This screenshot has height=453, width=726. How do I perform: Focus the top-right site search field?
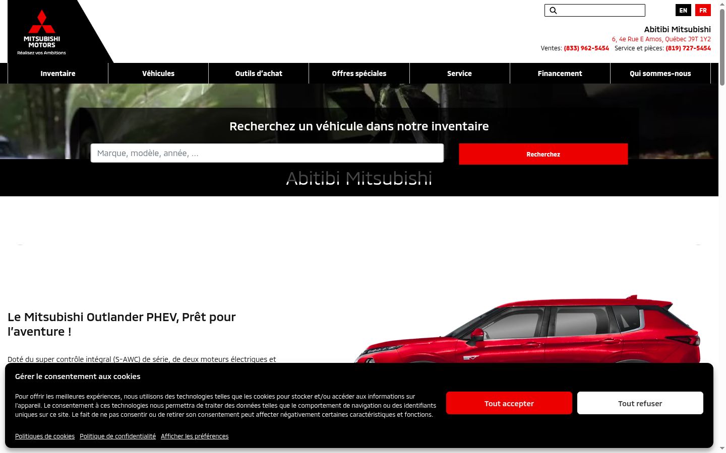point(595,10)
